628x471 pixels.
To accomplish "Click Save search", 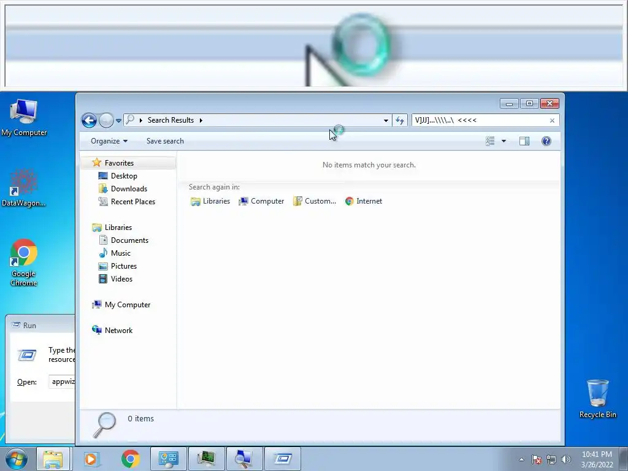I will pyautogui.click(x=165, y=141).
